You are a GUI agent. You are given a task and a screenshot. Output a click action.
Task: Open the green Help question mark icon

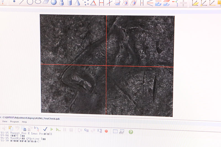[131, 132]
